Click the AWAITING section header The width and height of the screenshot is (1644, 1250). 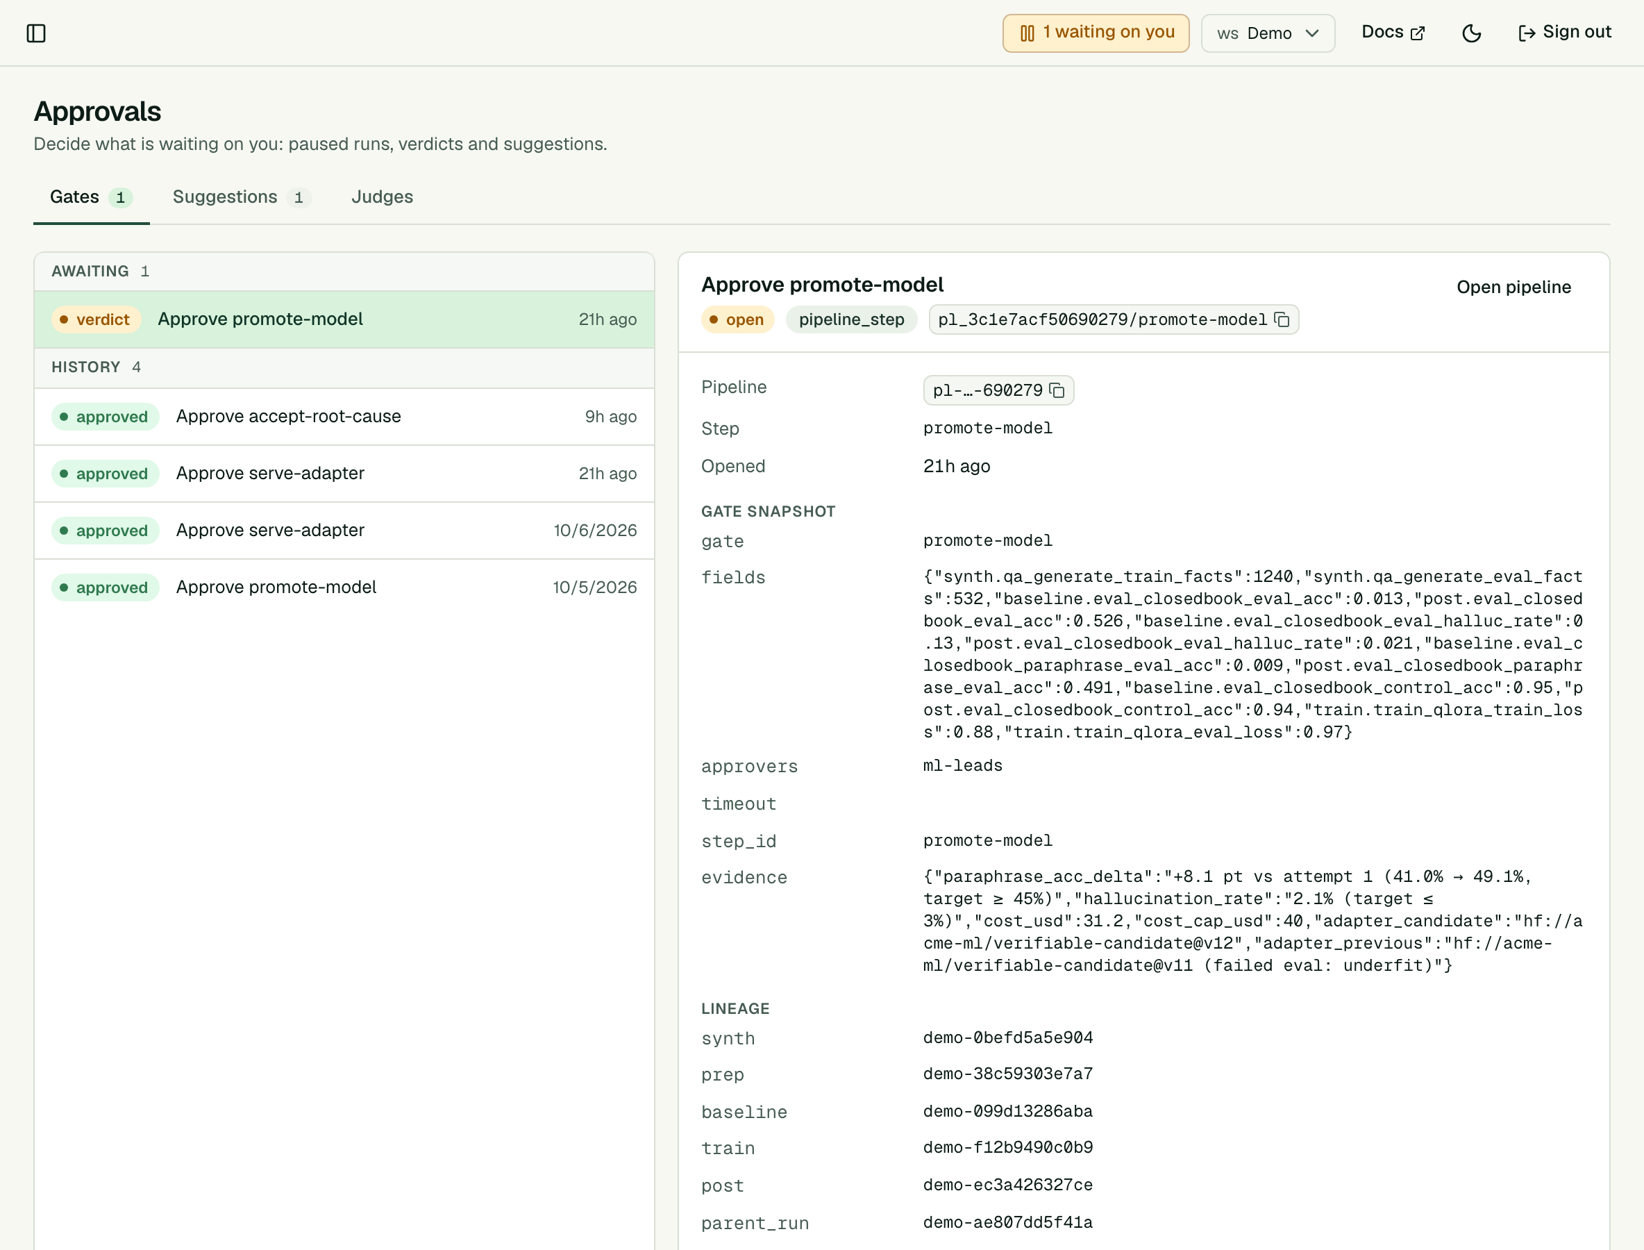344,272
